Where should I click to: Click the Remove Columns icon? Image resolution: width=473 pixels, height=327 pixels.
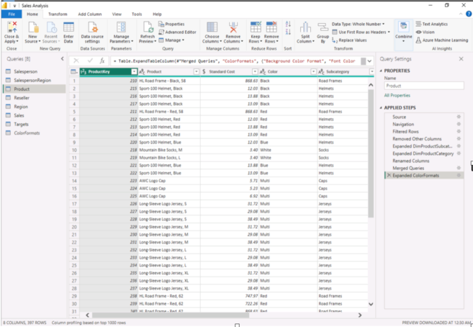[233, 27]
